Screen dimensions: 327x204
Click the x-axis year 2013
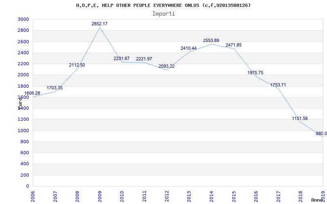click(x=189, y=196)
